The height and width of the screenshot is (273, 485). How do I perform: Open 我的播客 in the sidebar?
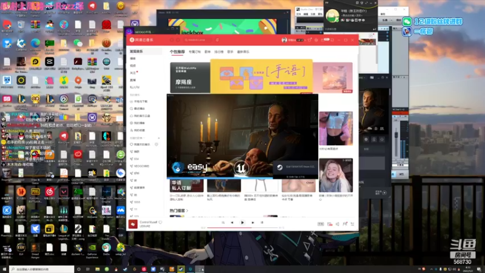[138, 123]
